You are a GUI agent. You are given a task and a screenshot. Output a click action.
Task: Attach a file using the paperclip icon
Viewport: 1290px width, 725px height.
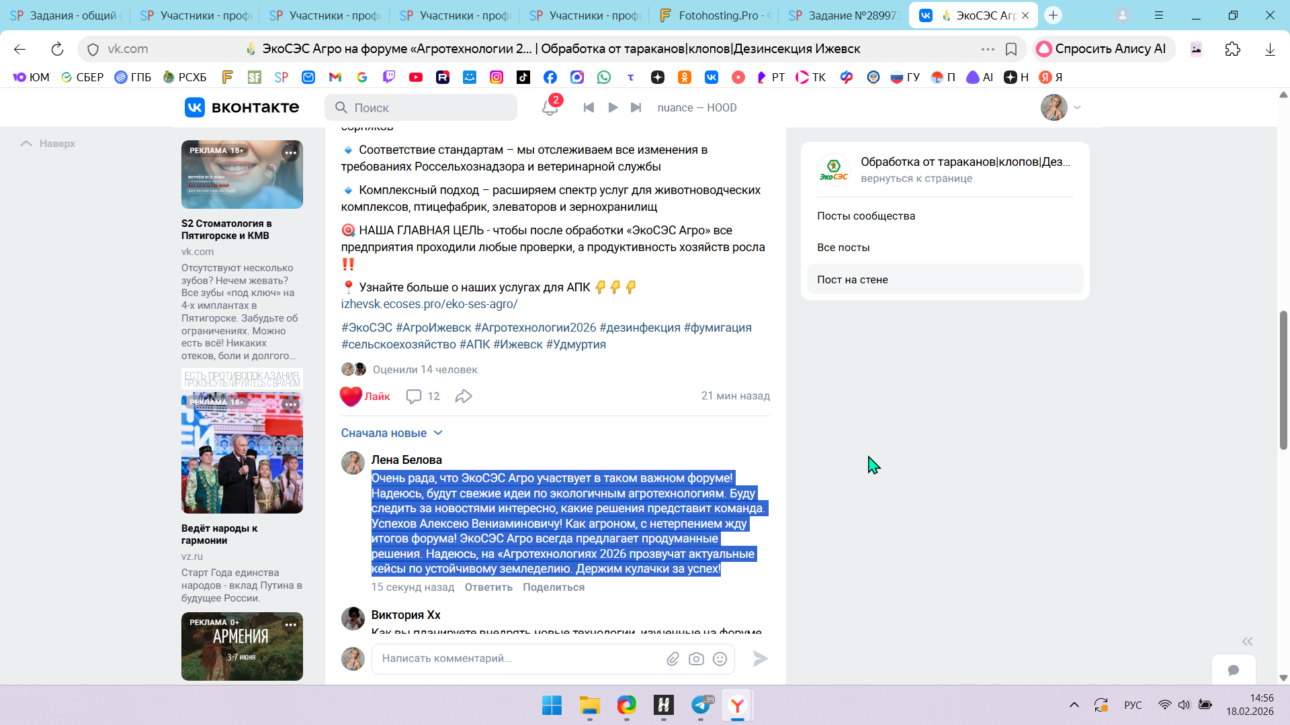(x=673, y=659)
